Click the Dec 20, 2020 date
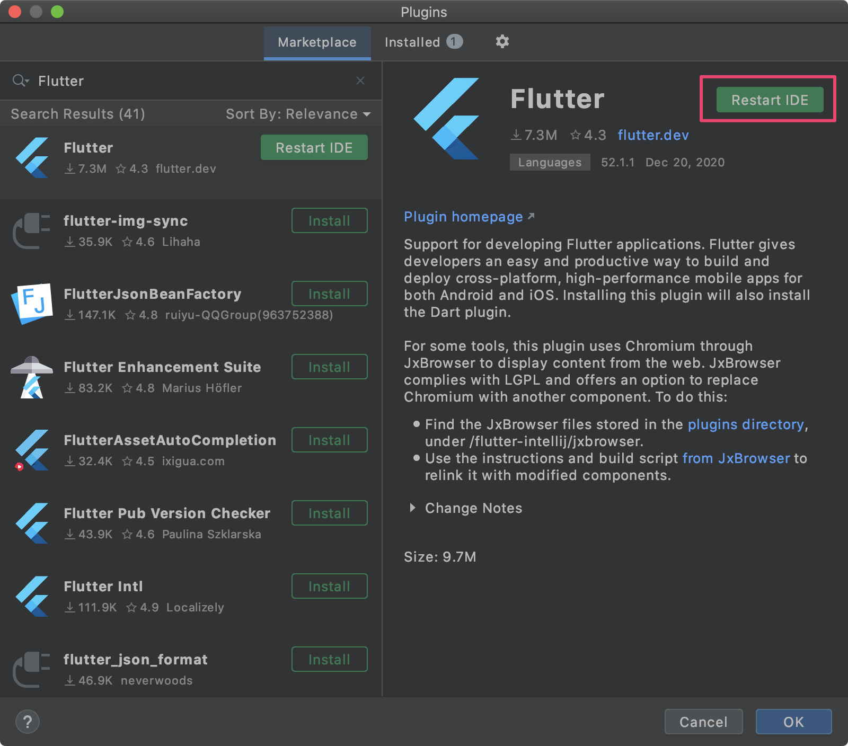The image size is (848, 746). pyautogui.click(x=685, y=162)
